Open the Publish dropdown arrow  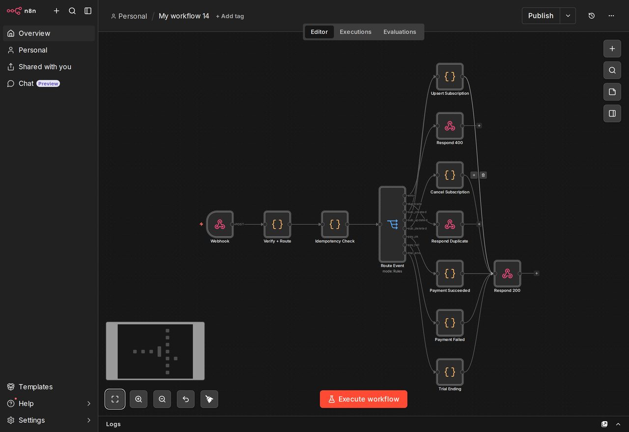click(568, 16)
